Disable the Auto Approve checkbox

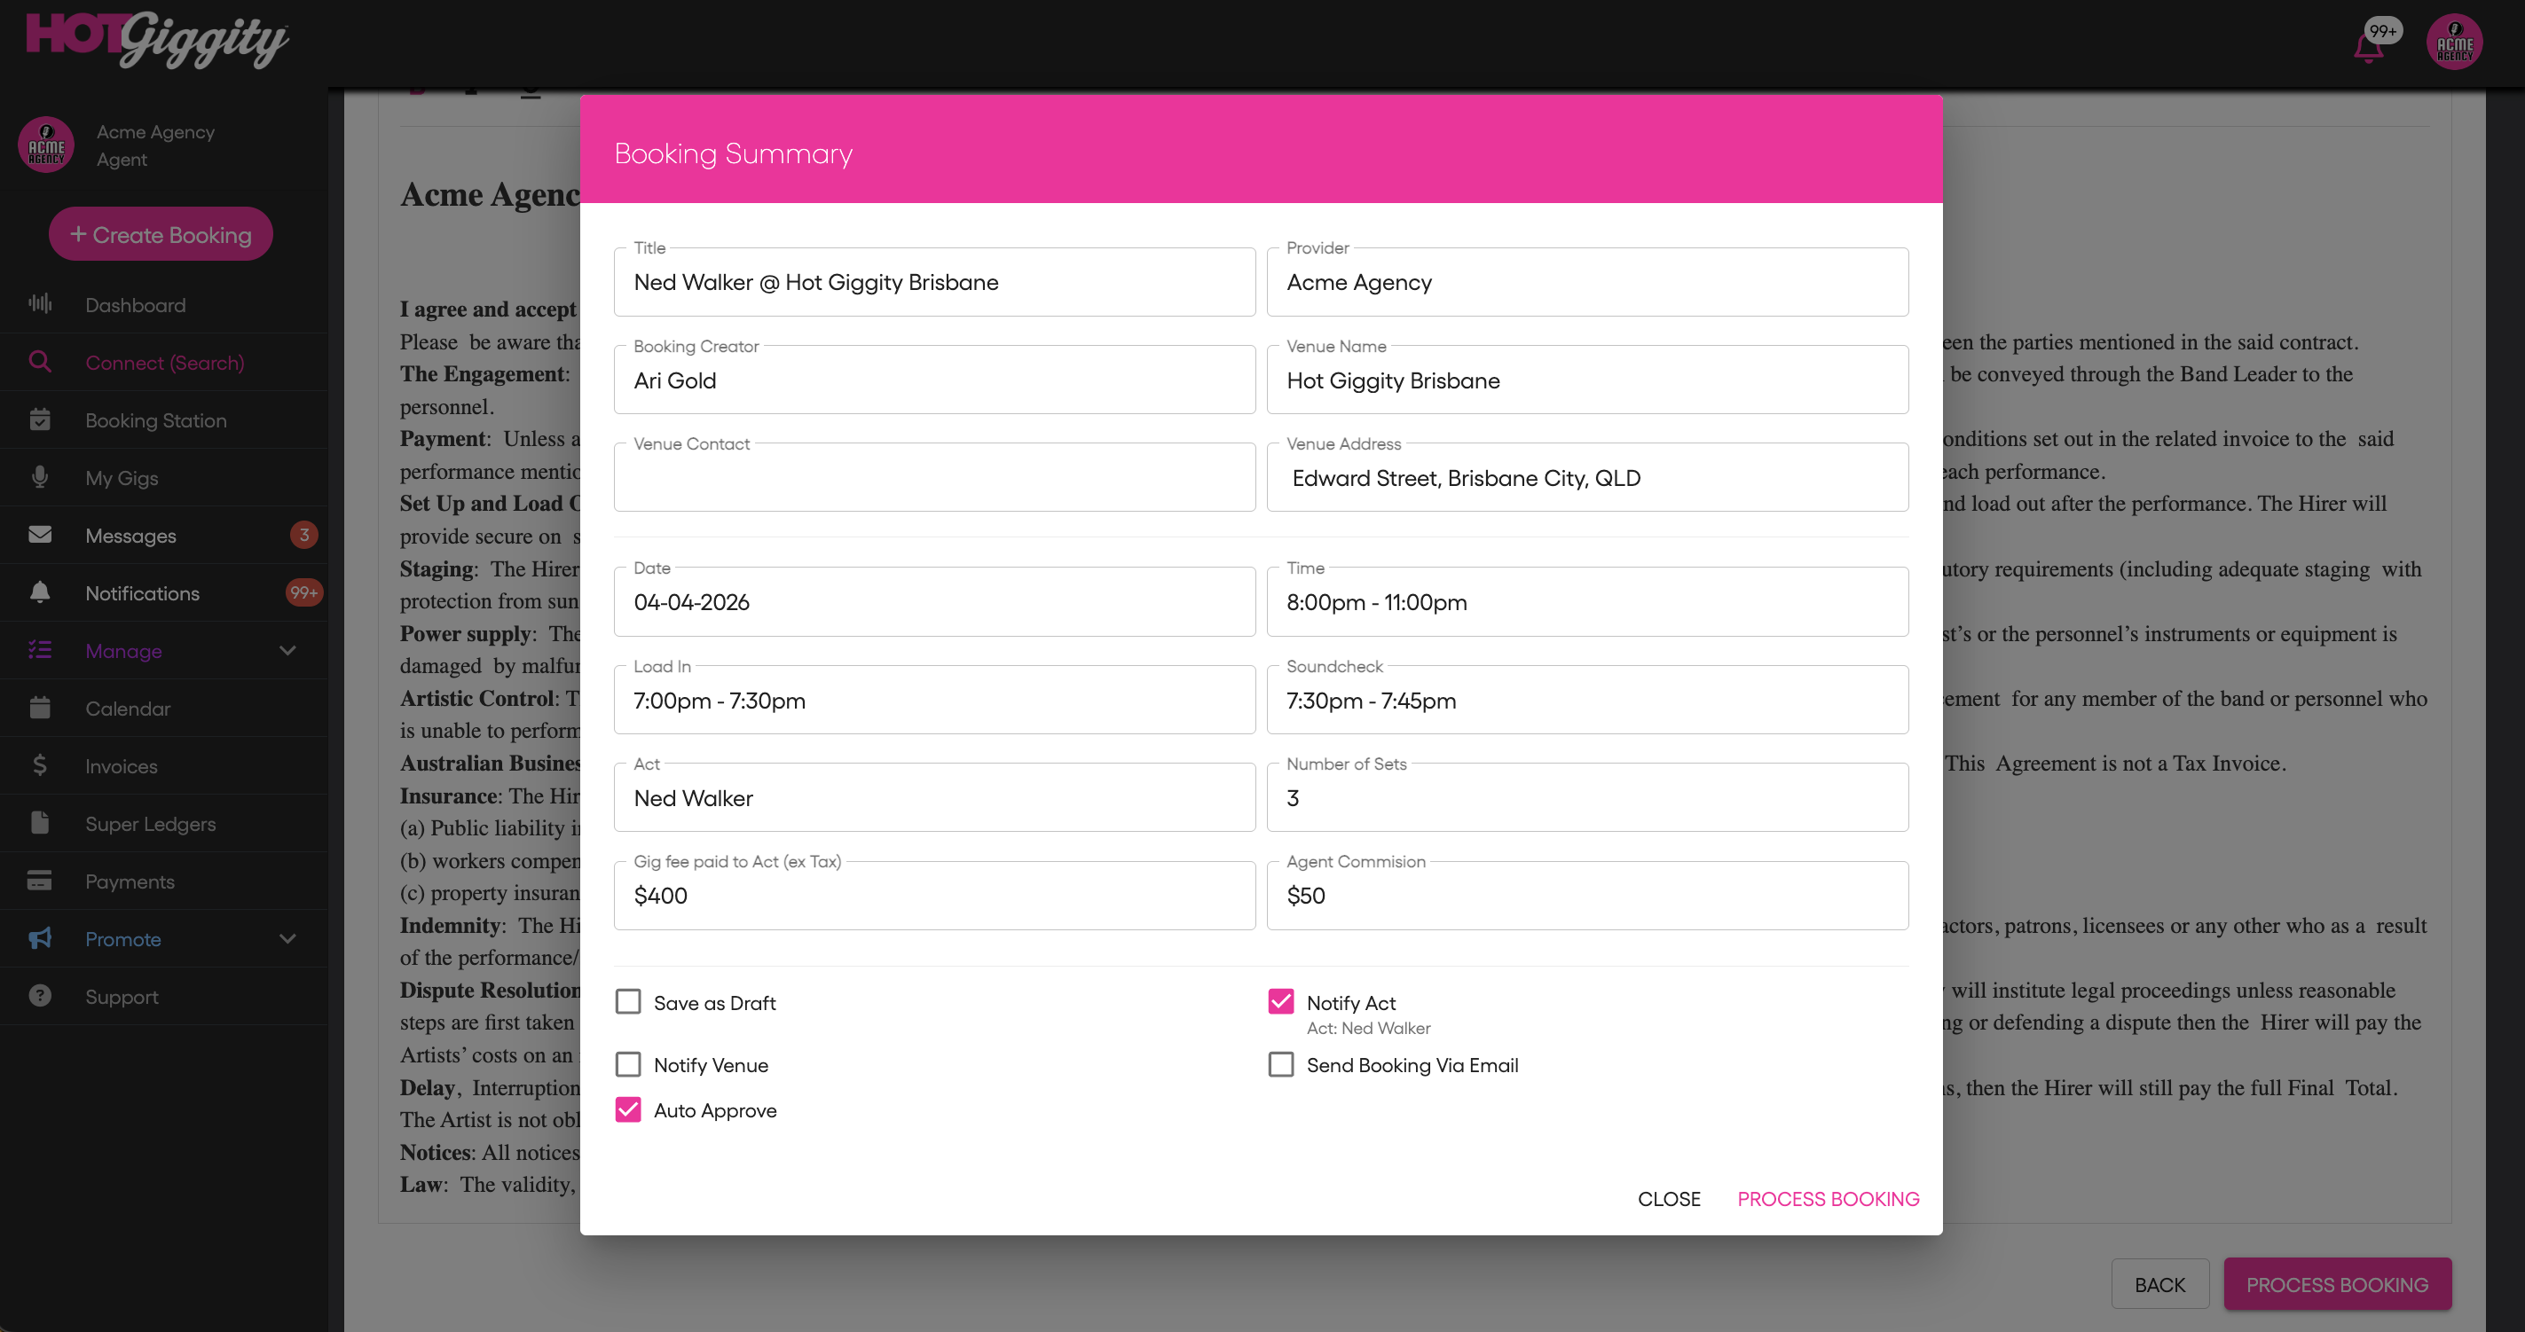point(628,1109)
